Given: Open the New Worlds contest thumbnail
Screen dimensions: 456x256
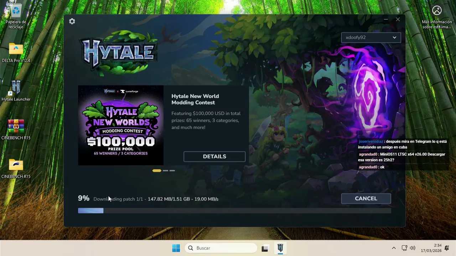Looking at the screenshot, I should click(121, 125).
